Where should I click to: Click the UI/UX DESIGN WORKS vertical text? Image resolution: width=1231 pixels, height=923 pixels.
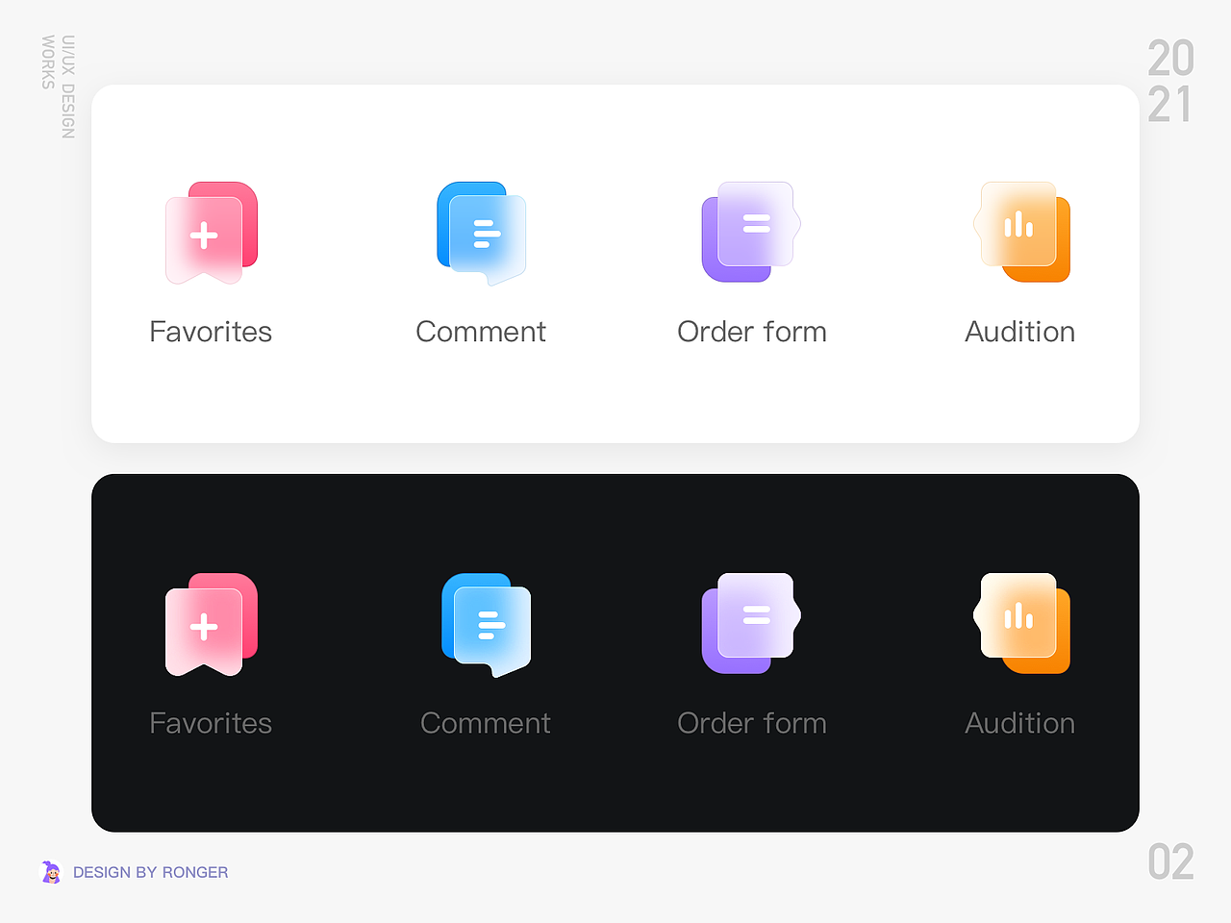pyautogui.click(x=58, y=87)
